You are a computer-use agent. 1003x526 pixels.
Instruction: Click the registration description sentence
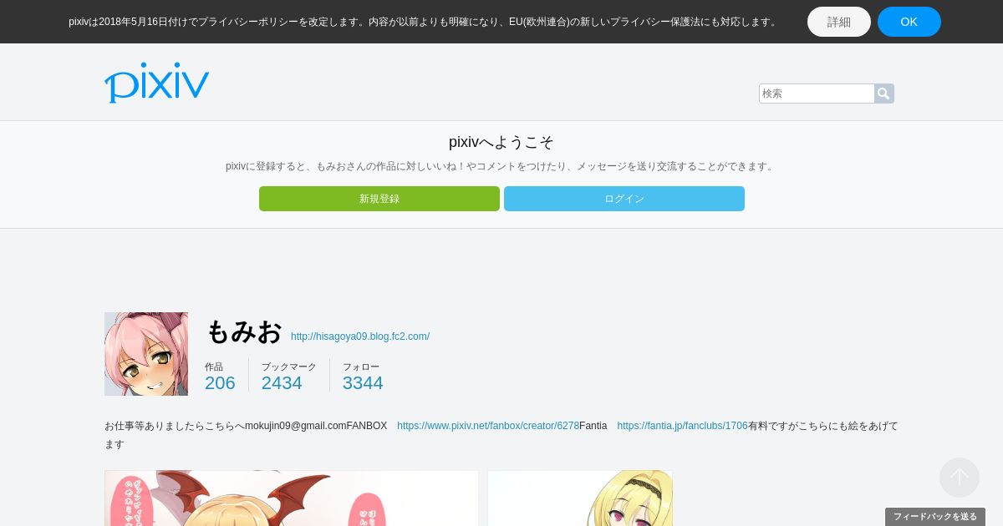tap(501, 166)
